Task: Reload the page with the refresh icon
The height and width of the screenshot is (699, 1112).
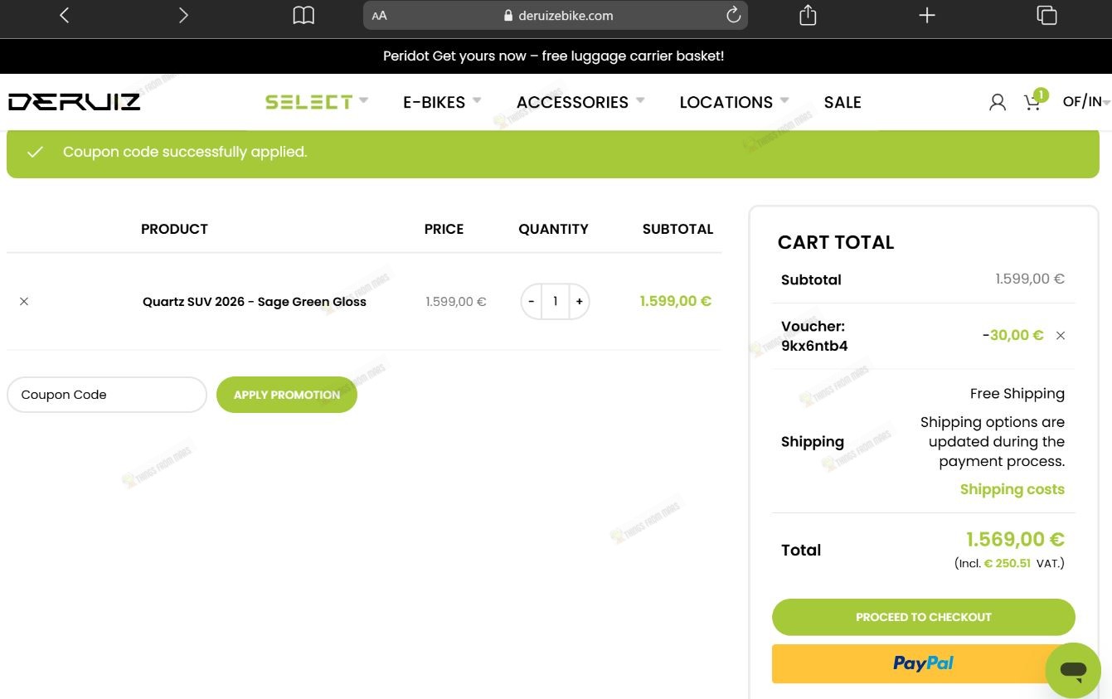Action: 733,15
